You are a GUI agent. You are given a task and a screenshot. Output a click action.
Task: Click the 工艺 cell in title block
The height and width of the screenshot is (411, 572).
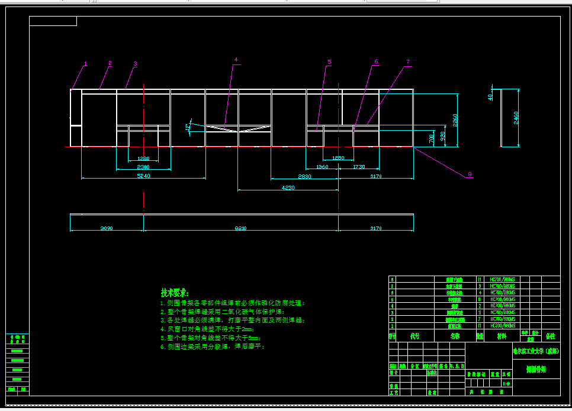(x=394, y=393)
